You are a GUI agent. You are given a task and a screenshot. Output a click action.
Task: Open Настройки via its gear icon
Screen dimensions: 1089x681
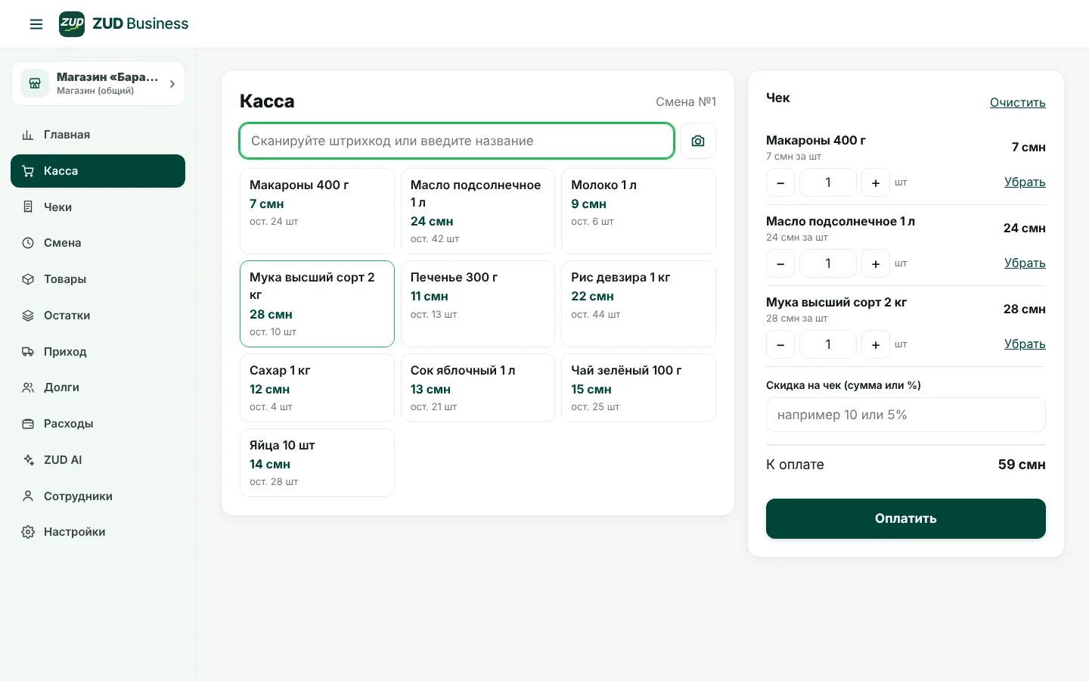tap(28, 532)
